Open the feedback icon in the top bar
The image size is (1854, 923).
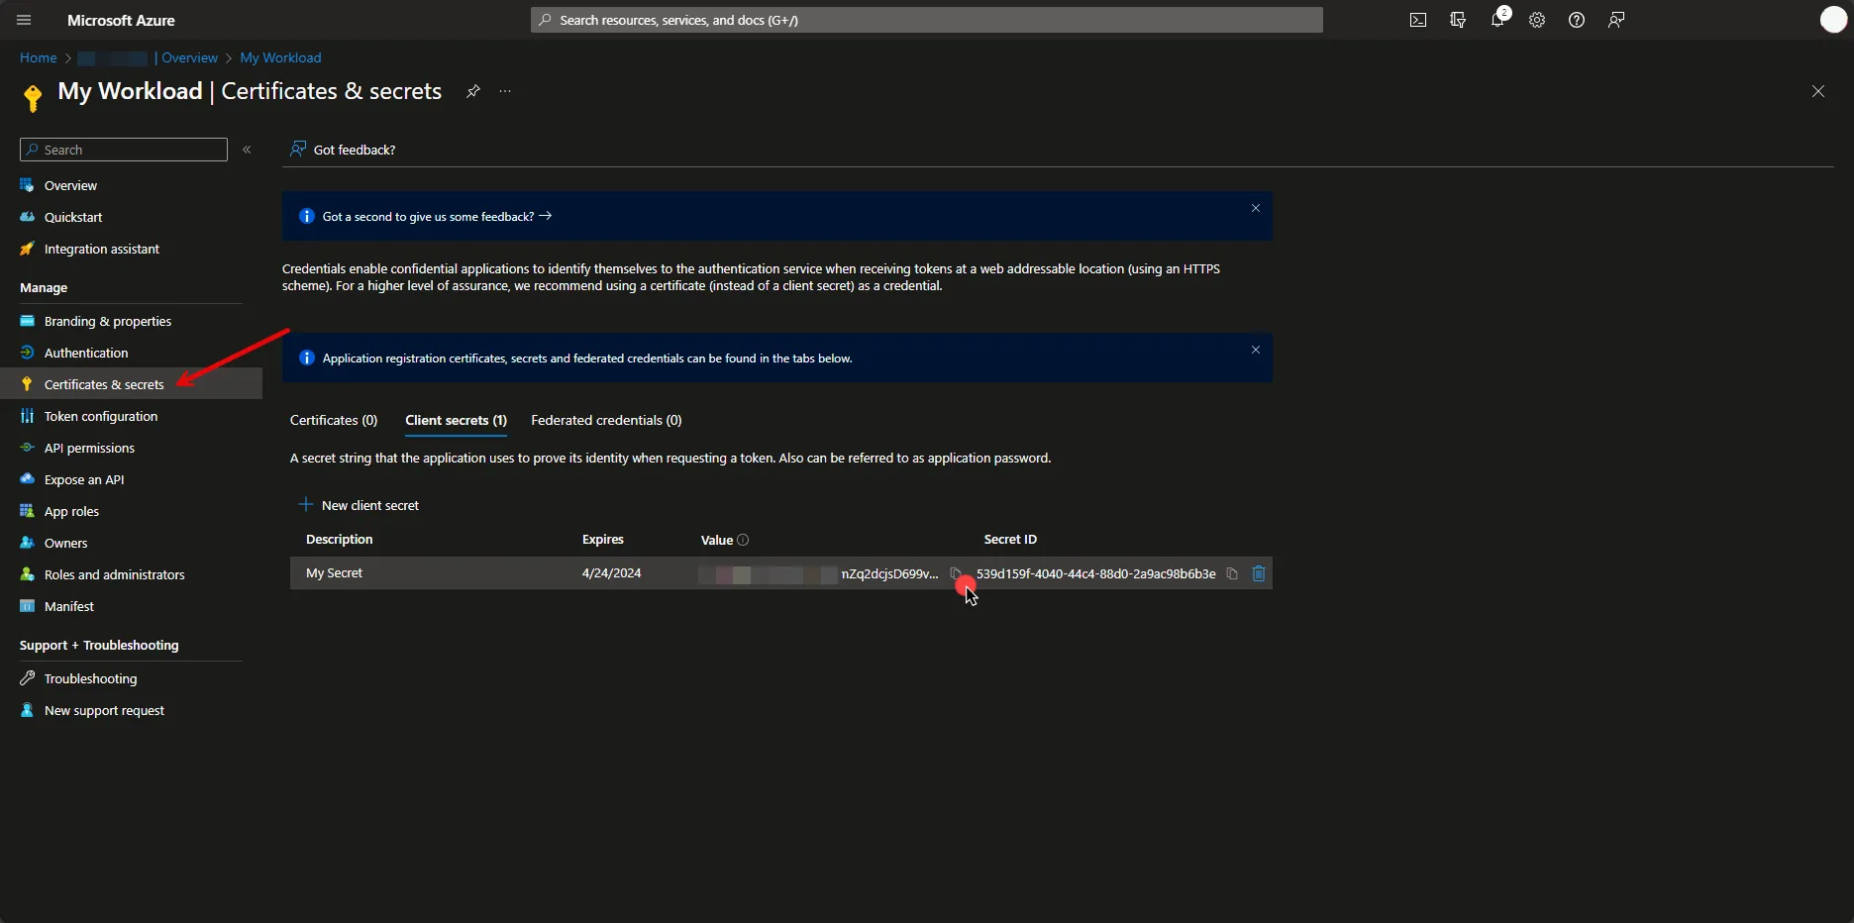(1616, 20)
